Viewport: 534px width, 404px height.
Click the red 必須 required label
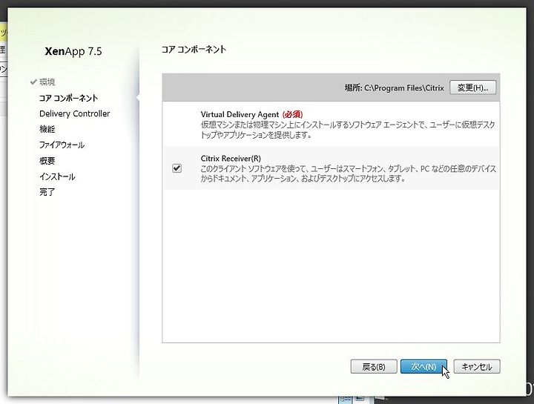pyautogui.click(x=292, y=115)
